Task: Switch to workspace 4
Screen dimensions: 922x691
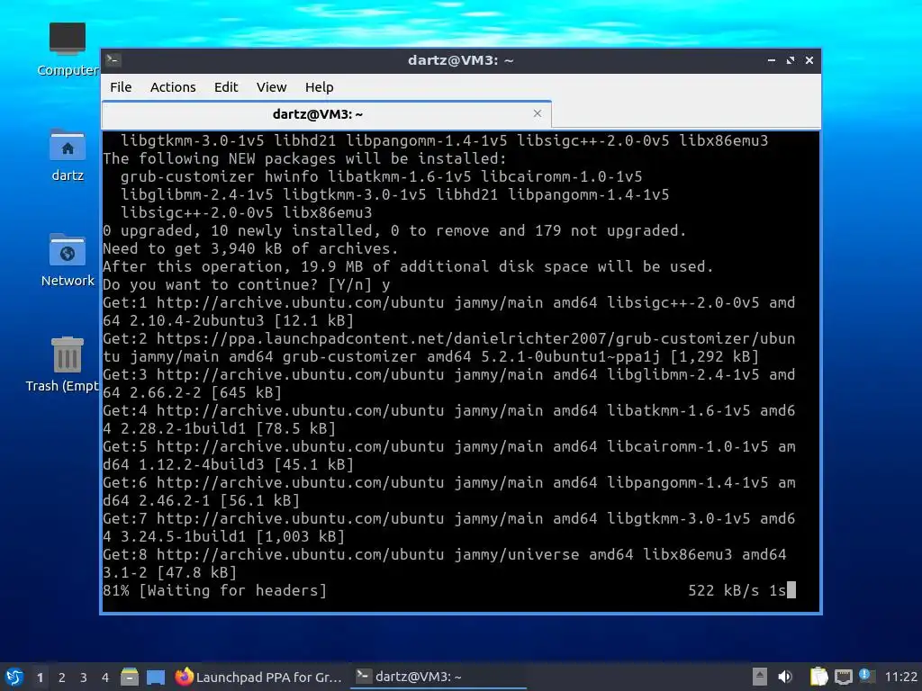Action: pos(105,678)
